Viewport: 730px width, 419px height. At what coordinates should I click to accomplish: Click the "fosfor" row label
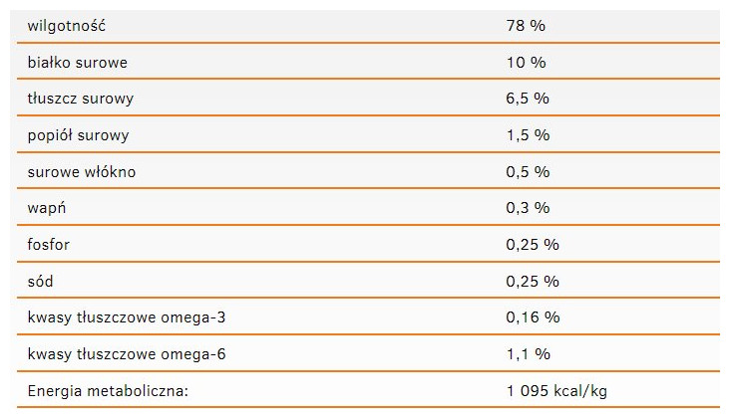pyautogui.click(x=49, y=245)
